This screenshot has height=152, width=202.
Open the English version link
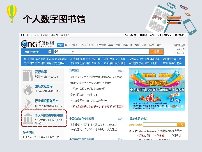(45, 35)
